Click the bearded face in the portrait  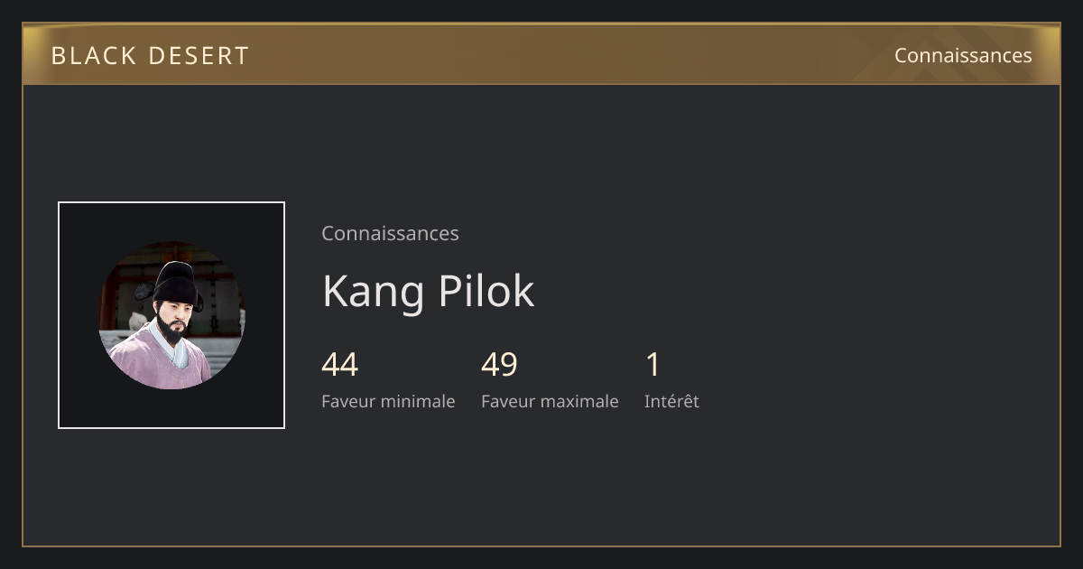coord(173,318)
